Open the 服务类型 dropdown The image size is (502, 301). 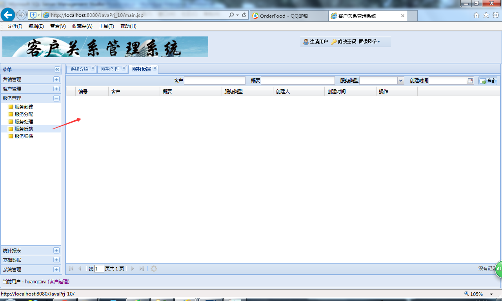400,80
